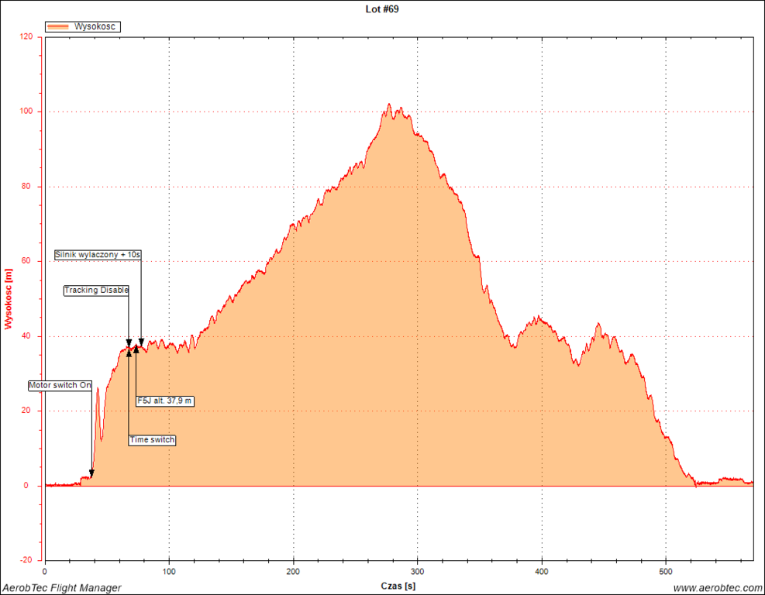Viewport: 765px width, 595px height.
Task: Click the "Time switch" annotation label
Action: point(152,440)
